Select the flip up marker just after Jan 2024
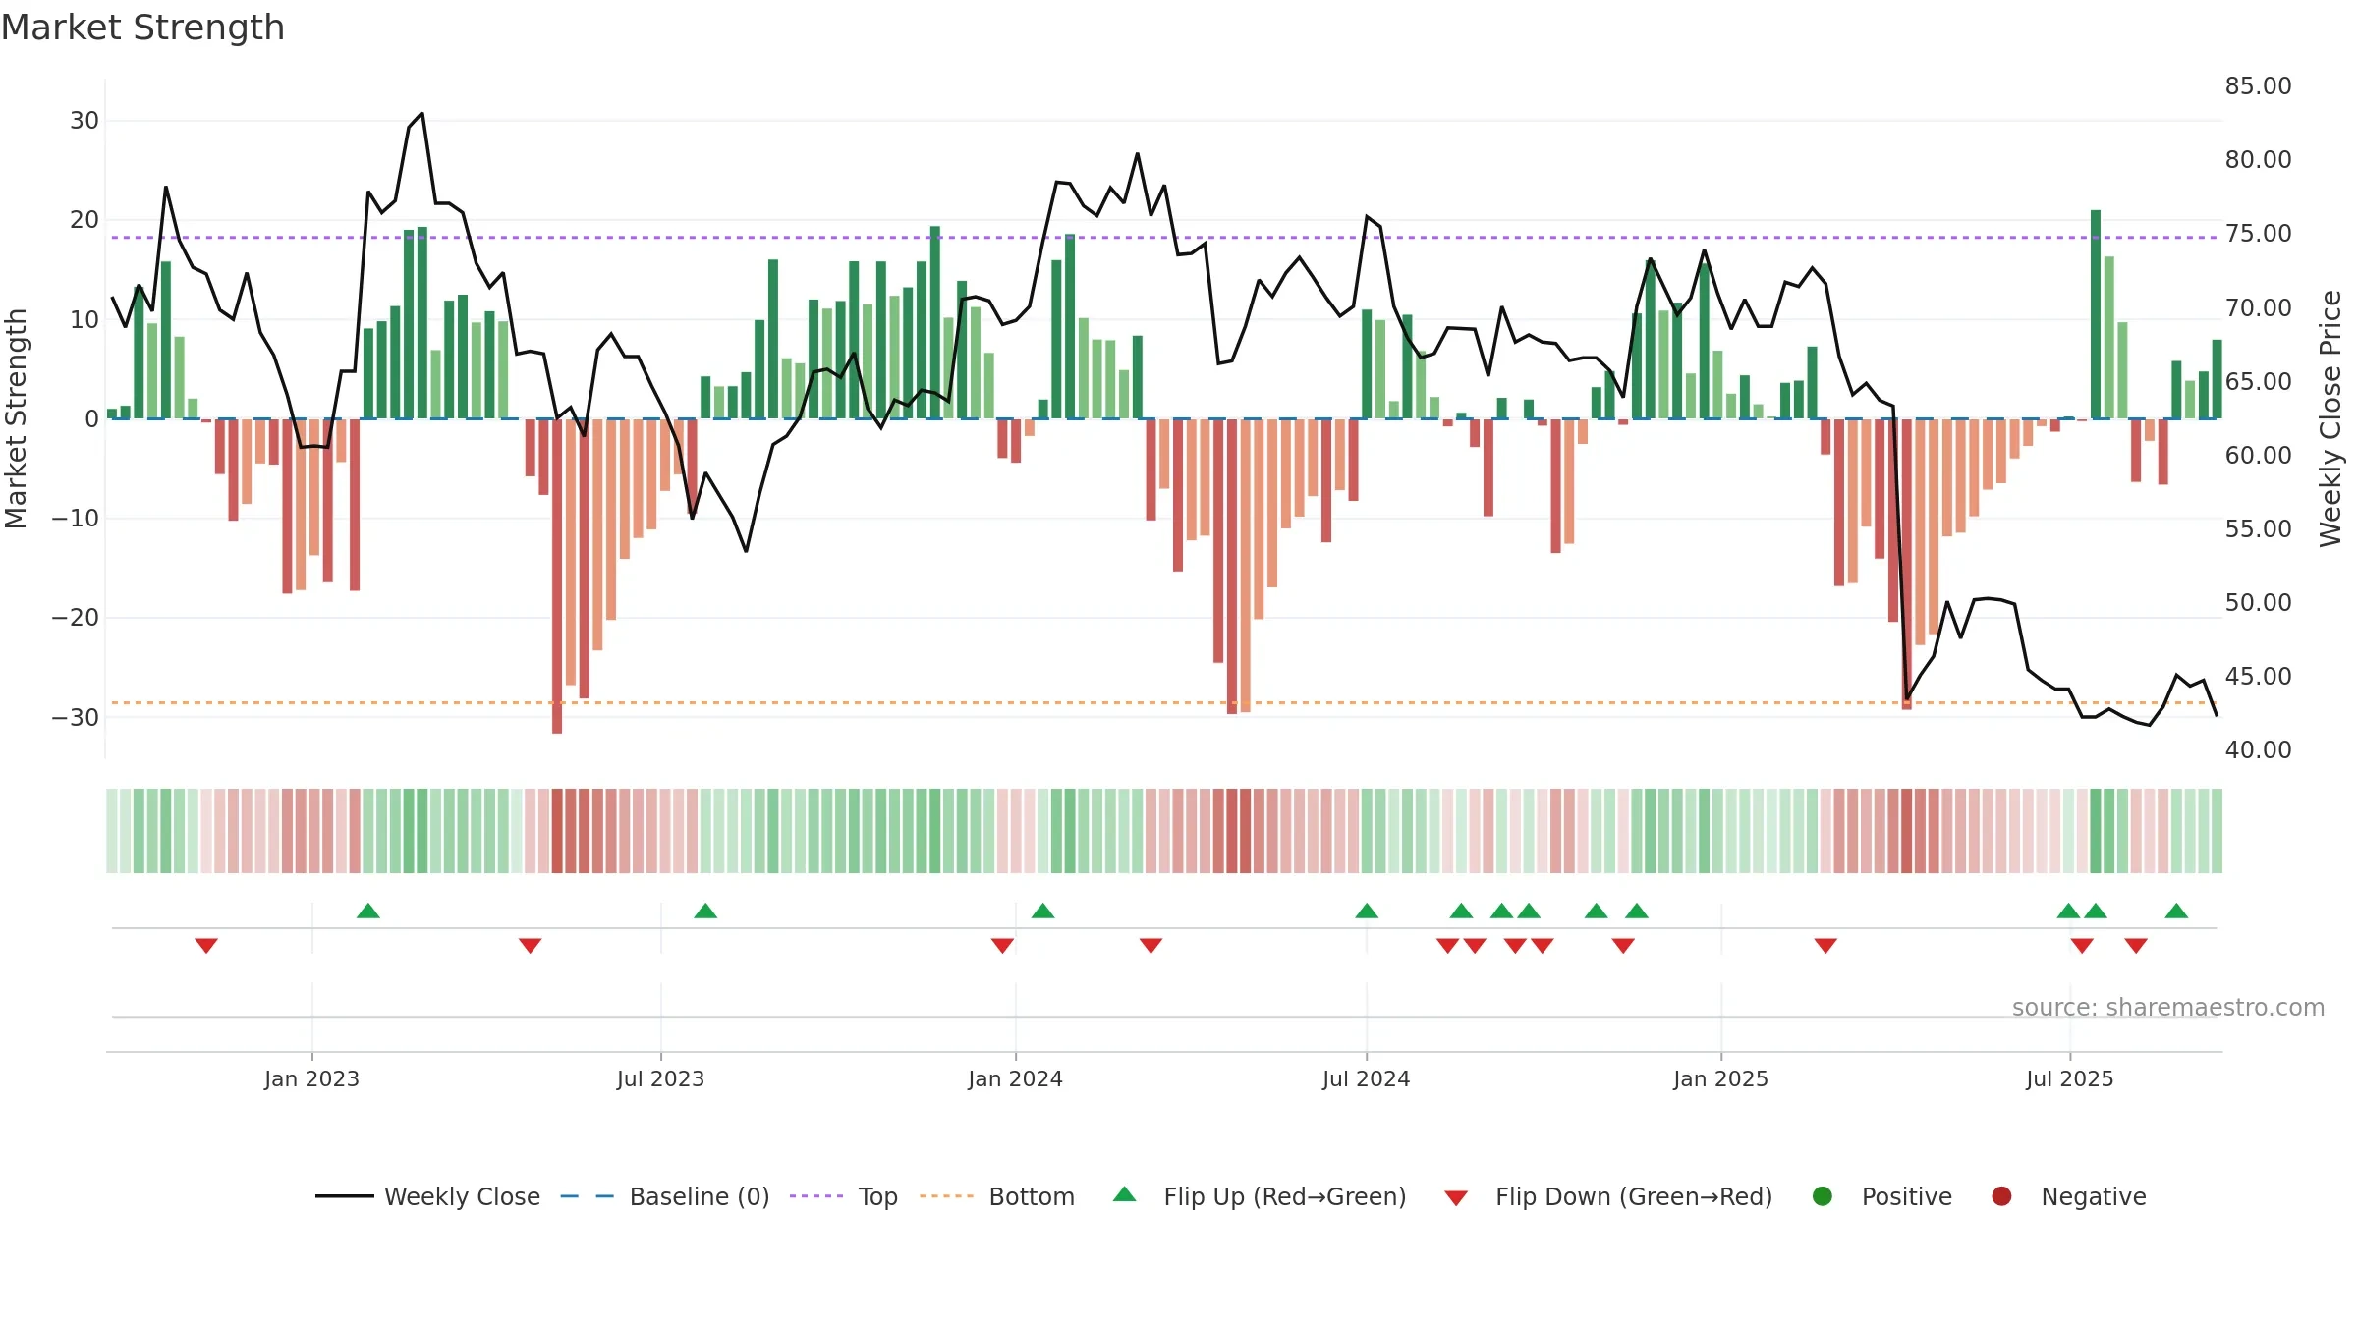This screenshot has width=2358, height=1326. 1043,911
